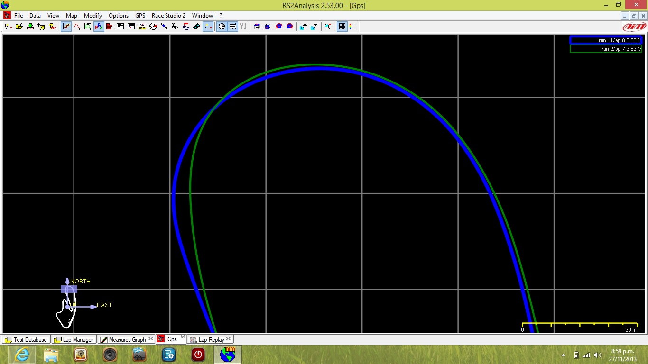Viewport: 648px width, 364px height.
Task: Click the first toolbar icon showing a track
Action: (9, 27)
